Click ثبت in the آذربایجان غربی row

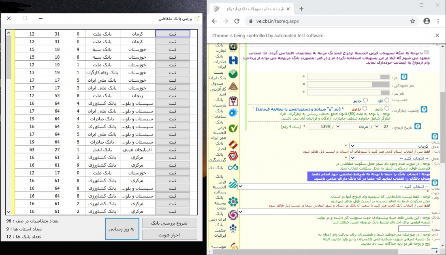coord(173,149)
